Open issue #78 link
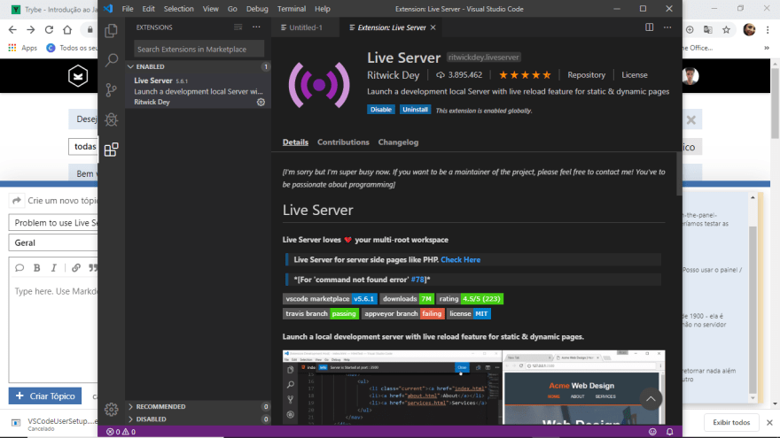Image resolution: width=780 pixels, height=438 pixels. coord(417,280)
